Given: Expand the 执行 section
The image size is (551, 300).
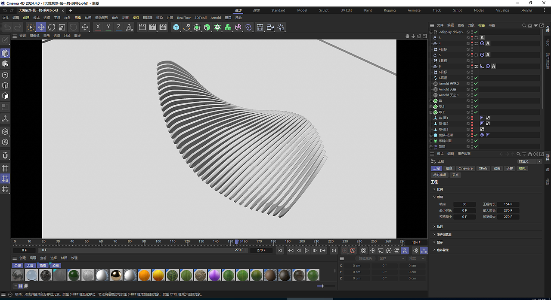Looking at the screenshot, I should pyautogui.click(x=434, y=227).
